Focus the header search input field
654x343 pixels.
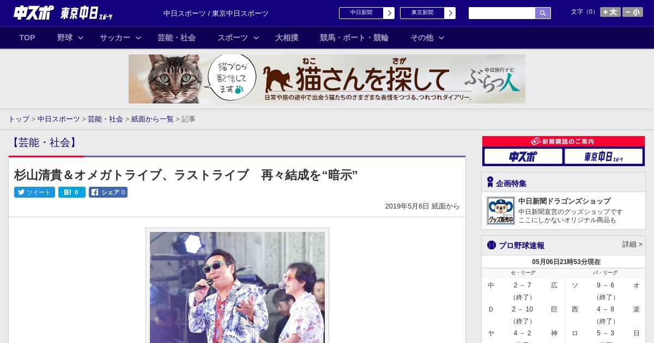coord(502,13)
